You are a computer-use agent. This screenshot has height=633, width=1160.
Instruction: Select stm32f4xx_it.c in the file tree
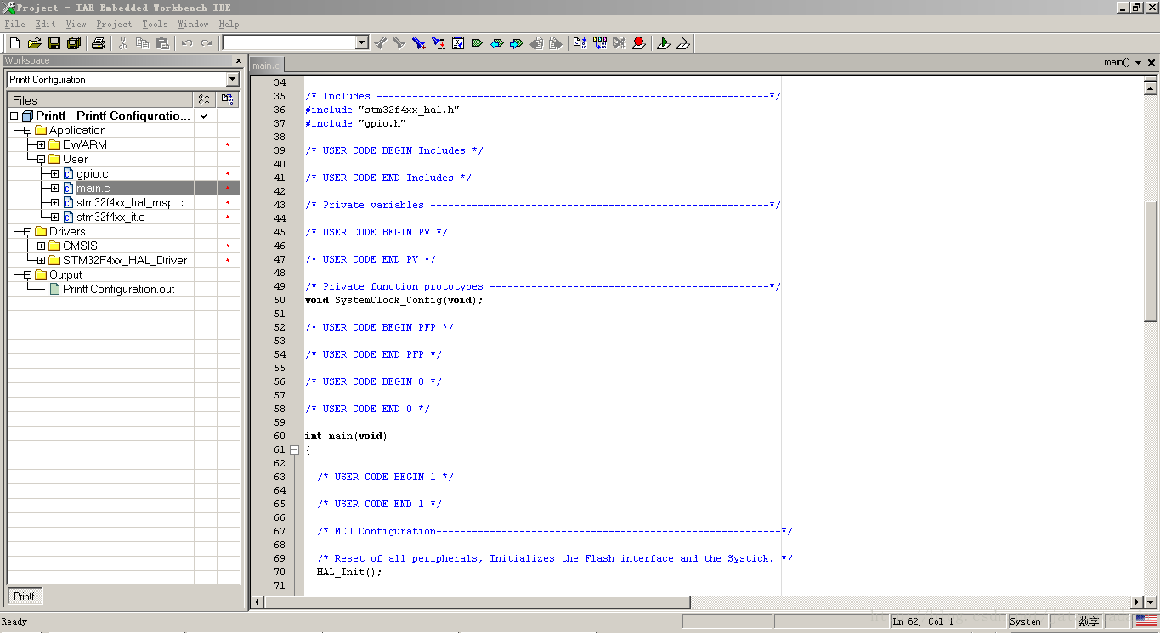110,217
